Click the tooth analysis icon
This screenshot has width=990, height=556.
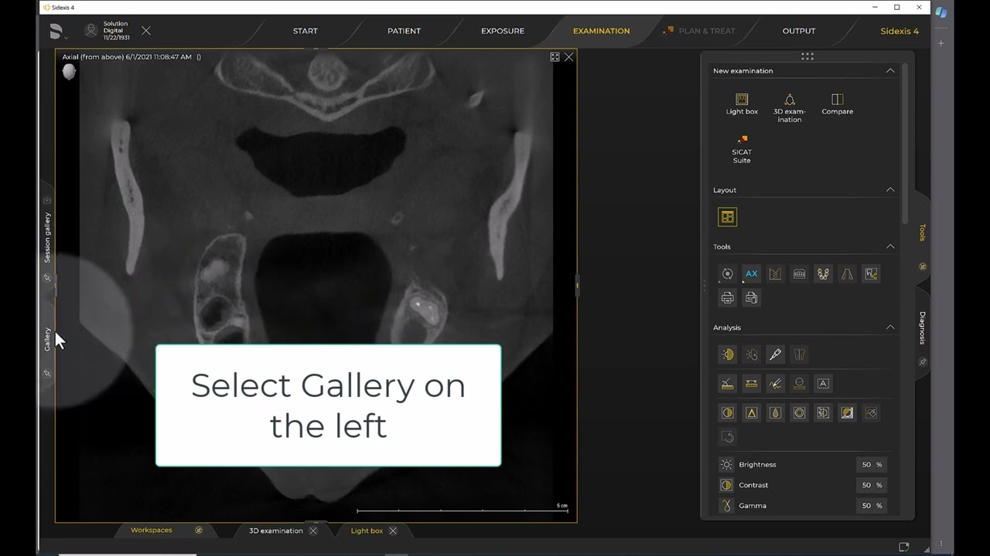[799, 354]
